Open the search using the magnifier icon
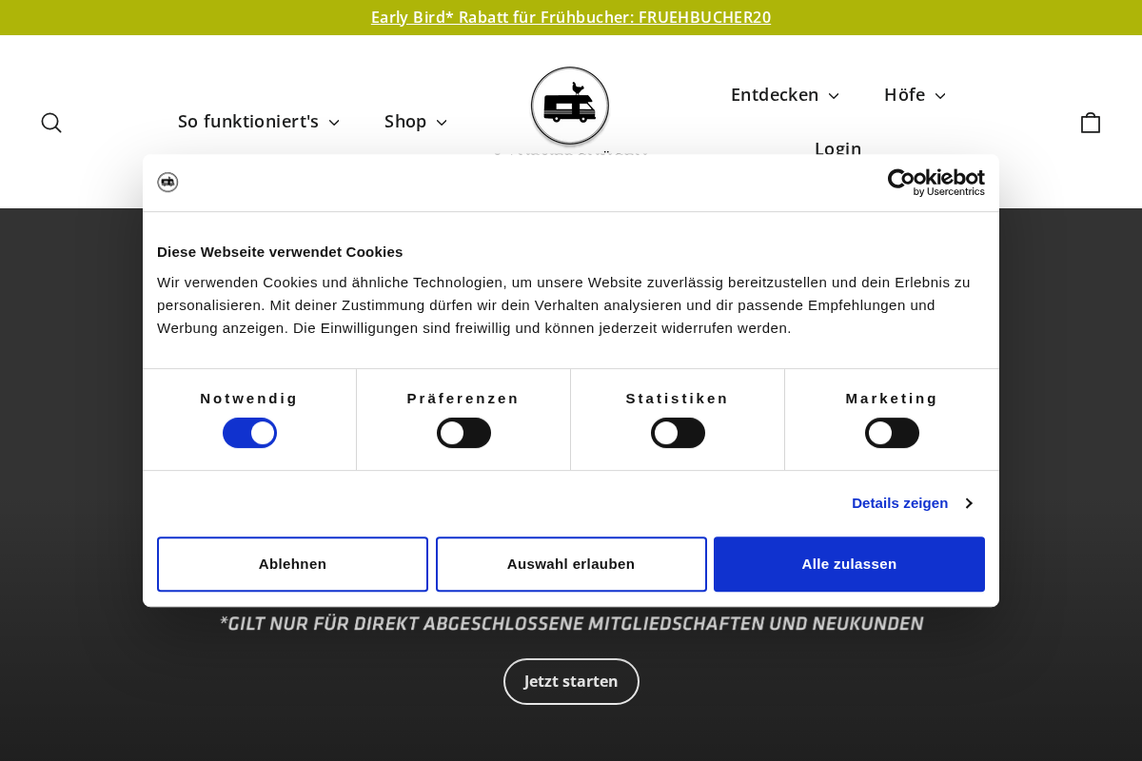The height and width of the screenshot is (761, 1142). coord(51,123)
